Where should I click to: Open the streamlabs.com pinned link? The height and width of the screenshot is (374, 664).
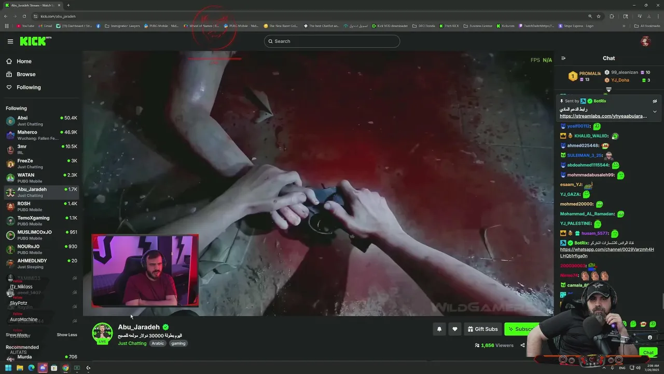[x=603, y=116]
